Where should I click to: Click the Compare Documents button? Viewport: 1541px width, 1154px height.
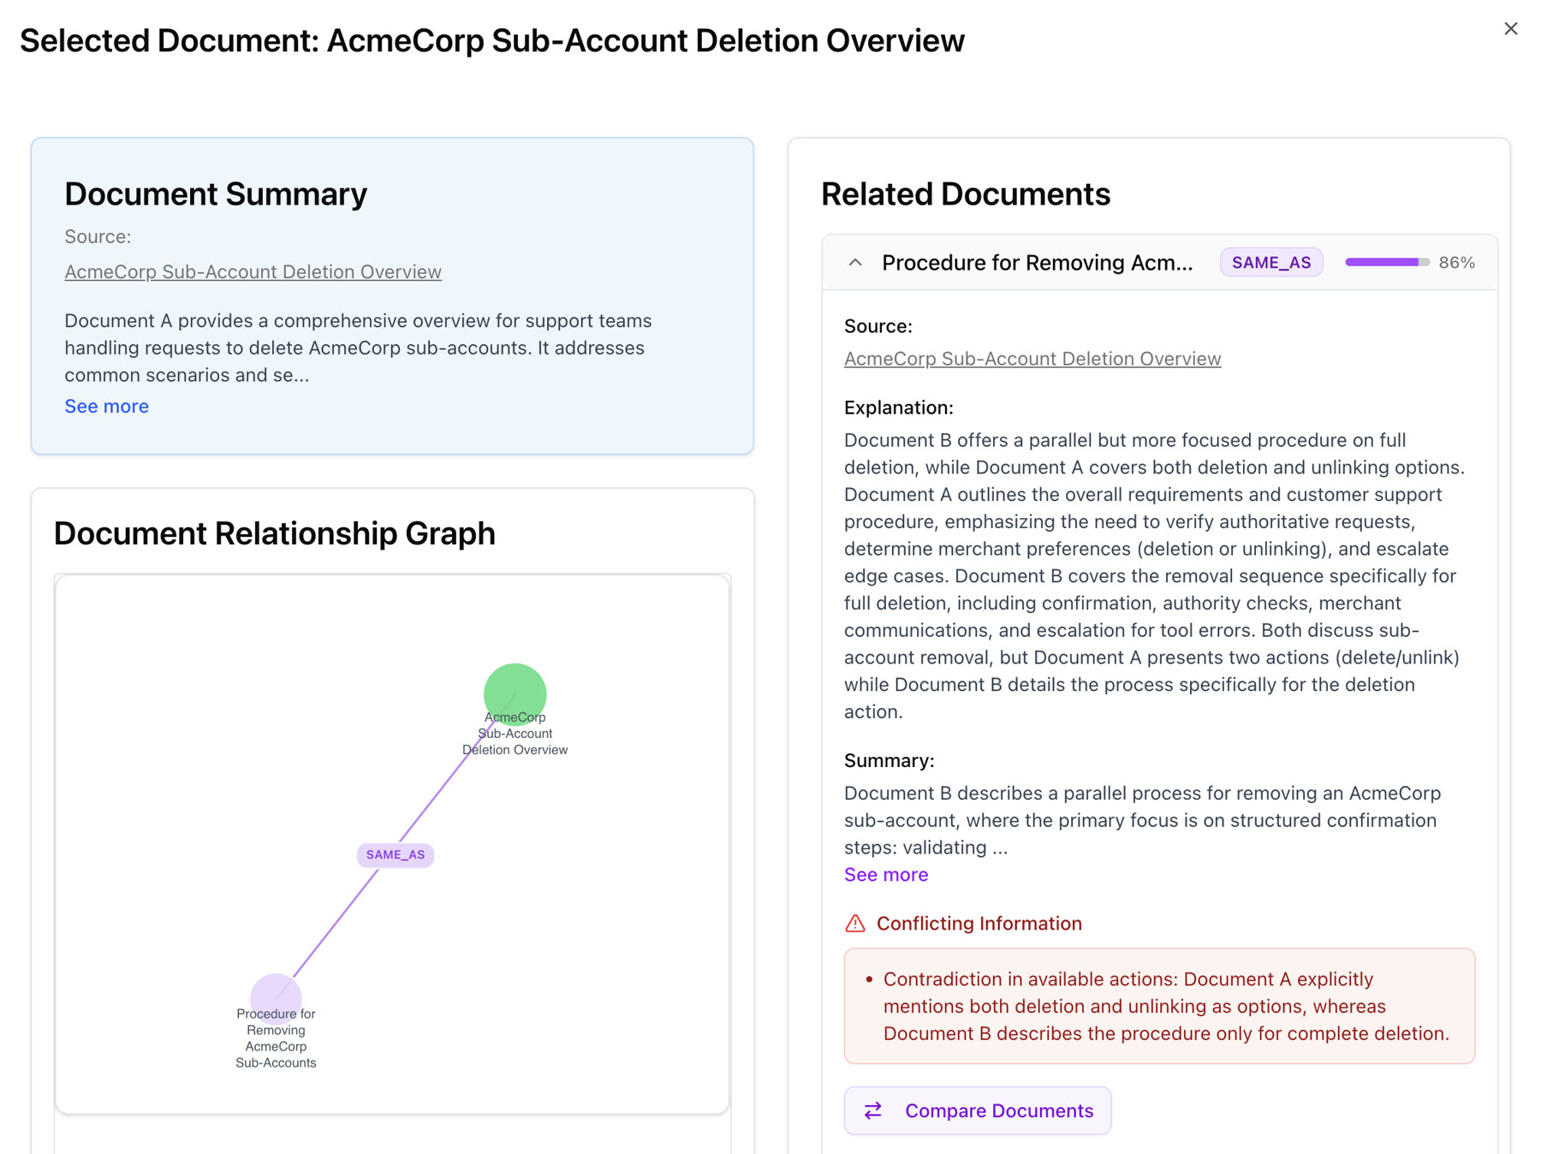(x=977, y=1110)
